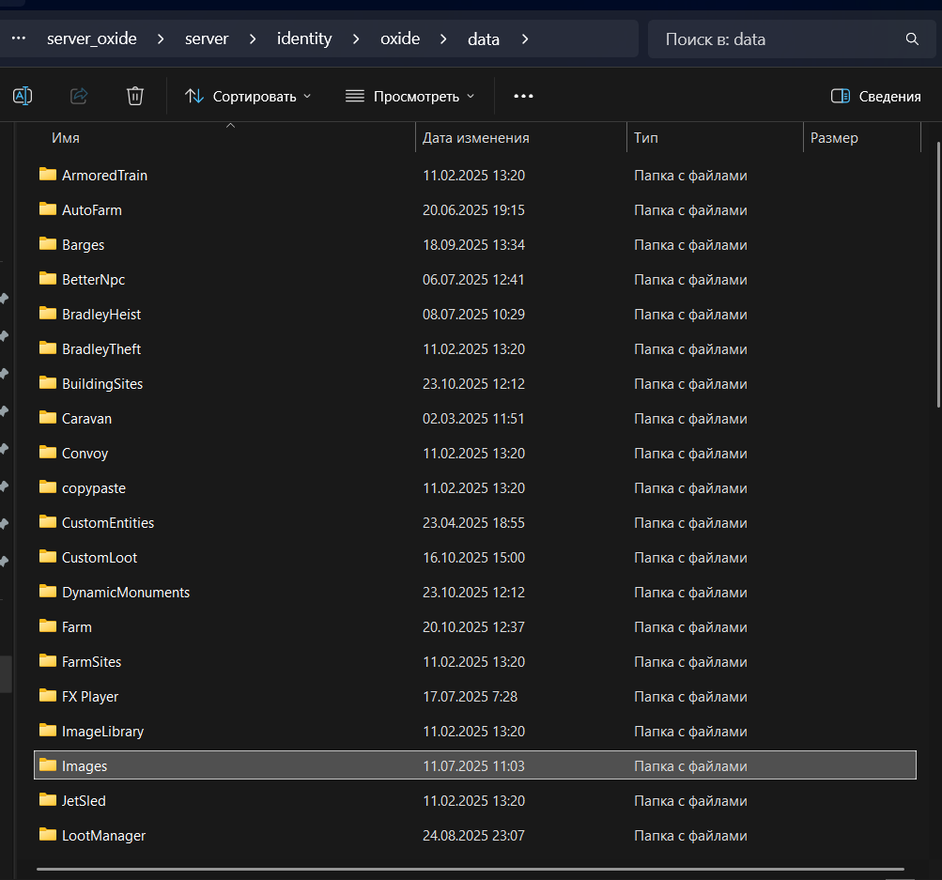The width and height of the screenshot is (942, 880).
Task: Navigate to identity in breadcrumb path
Action: [x=304, y=39]
